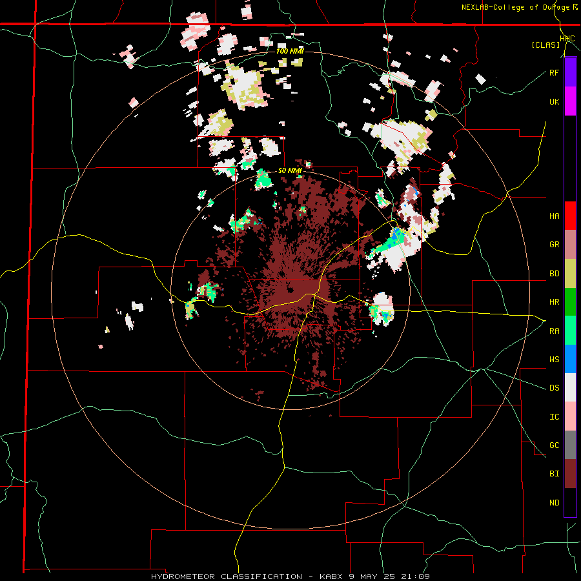Click the white DS legend color block
Screen dimensions: 581x581
[570, 387]
